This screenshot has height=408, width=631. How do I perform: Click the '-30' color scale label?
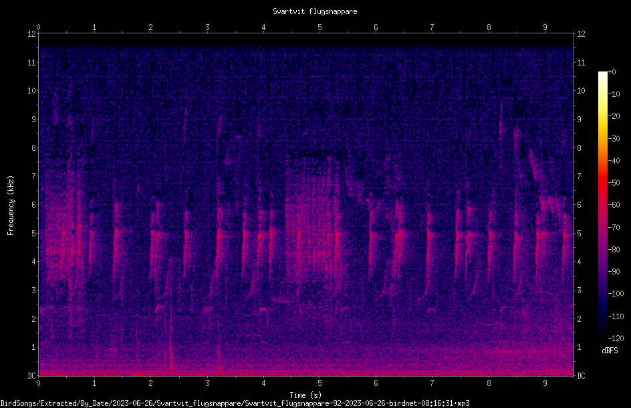pyautogui.click(x=614, y=139)
